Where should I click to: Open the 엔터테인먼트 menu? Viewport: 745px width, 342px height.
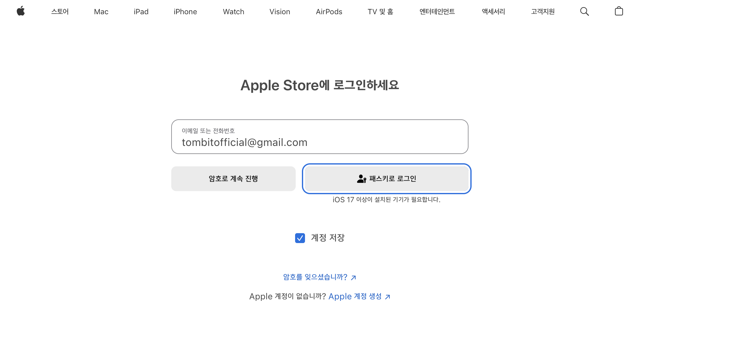tap(437, 12)
